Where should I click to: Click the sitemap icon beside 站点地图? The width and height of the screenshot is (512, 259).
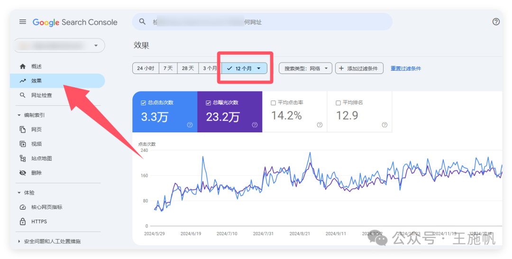coord(23,158)
